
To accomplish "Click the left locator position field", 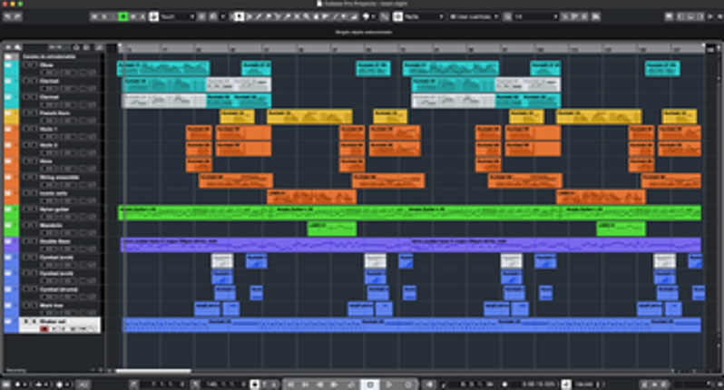I will coord(162,384).
